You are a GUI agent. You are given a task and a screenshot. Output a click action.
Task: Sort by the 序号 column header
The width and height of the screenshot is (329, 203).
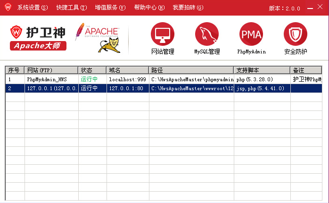(x=15, y=70)
